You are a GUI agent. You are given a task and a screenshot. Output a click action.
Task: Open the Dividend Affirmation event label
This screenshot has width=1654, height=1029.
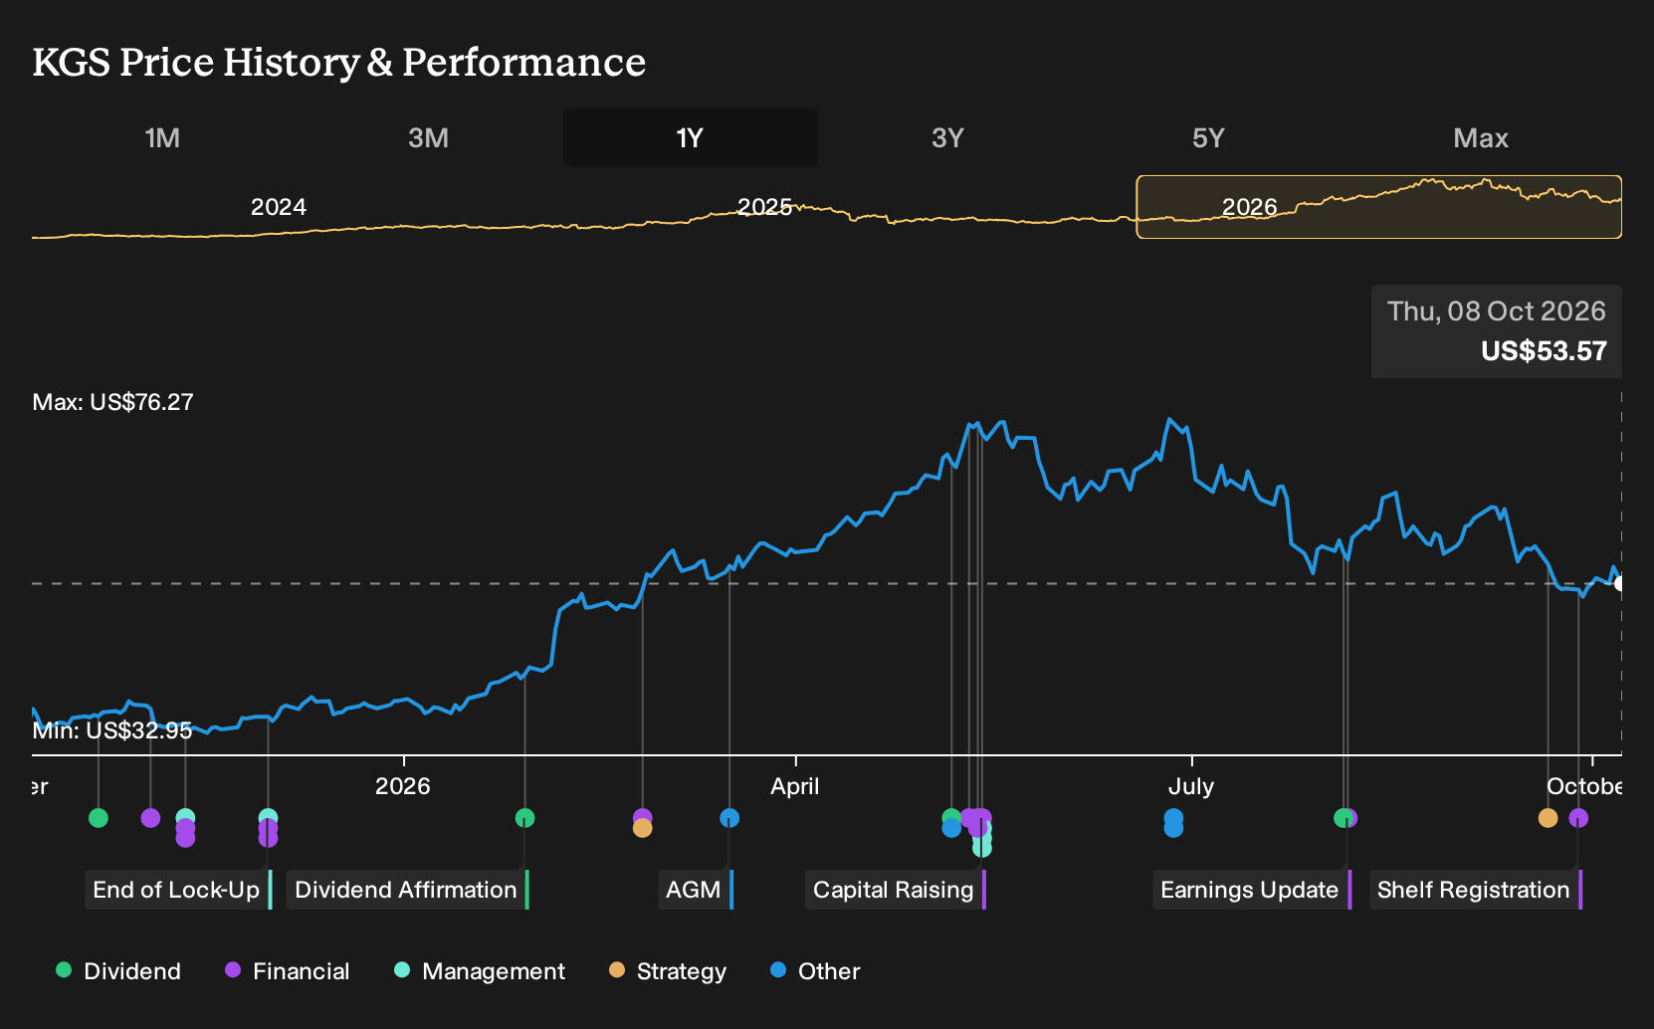click(408, 890)
